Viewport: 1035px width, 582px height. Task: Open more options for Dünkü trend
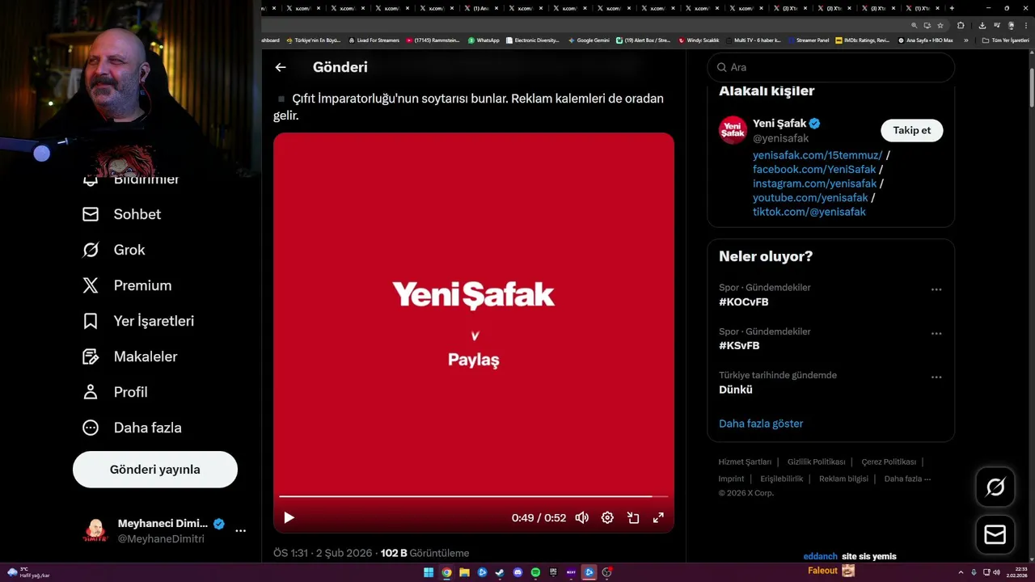click(x=936, y=377)
